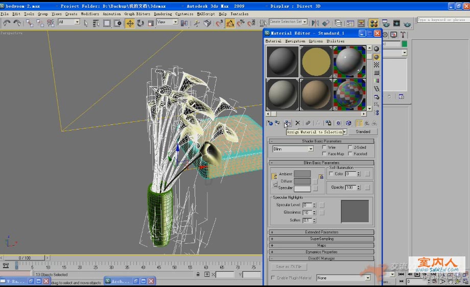Click the Reset Map/Mtl X icon
The height and width of the screenshot is (287, 470).
297,123
